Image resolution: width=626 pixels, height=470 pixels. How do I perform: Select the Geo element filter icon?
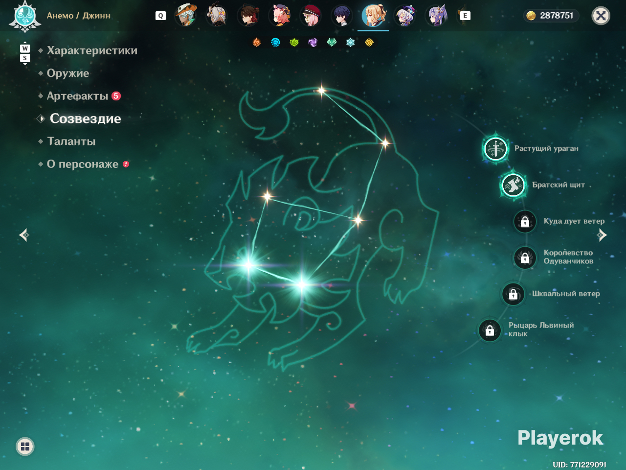tap(369, 43)
